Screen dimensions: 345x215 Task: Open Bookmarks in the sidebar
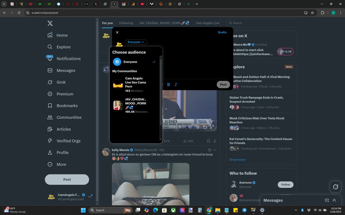click(x=63, y=106)
